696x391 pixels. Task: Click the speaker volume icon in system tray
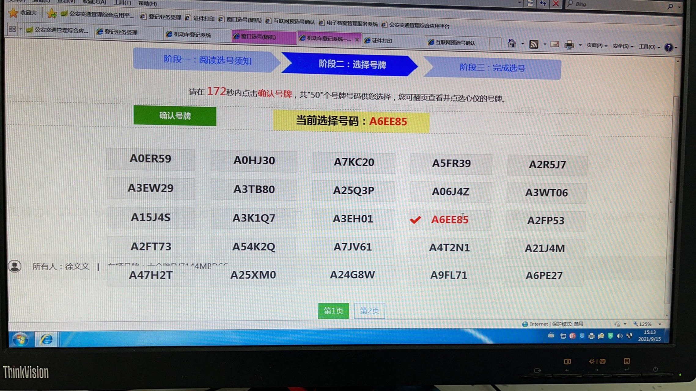coord(620,336)
